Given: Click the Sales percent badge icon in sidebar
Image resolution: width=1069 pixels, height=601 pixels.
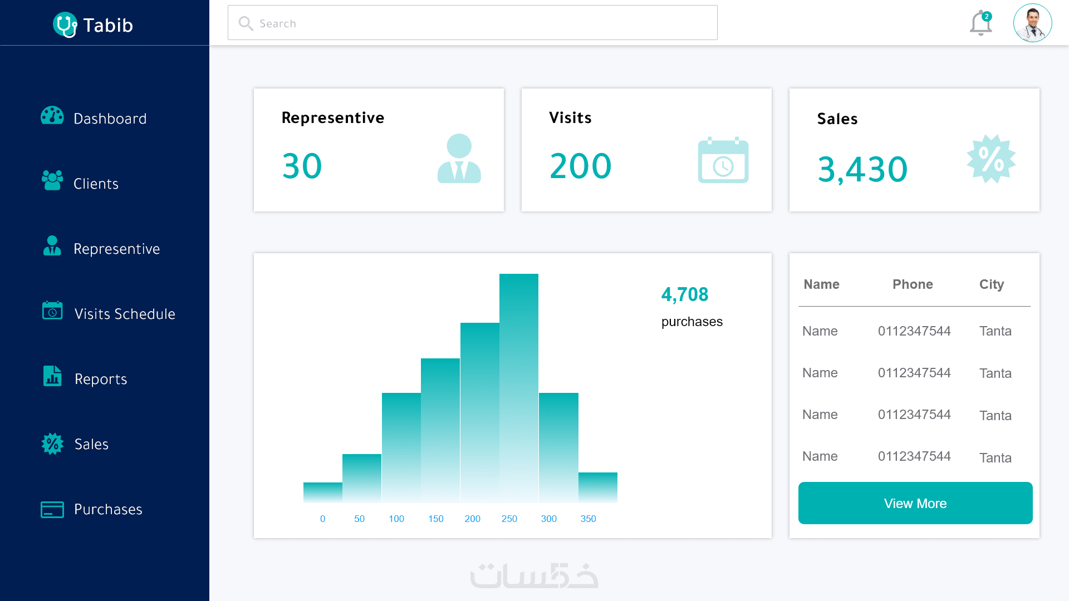Looking at the screenshot, I should (52, 444).
